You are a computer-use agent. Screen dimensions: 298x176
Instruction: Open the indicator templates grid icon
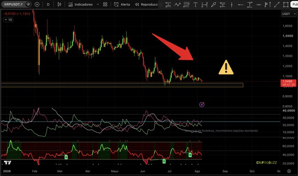[105, 4]
